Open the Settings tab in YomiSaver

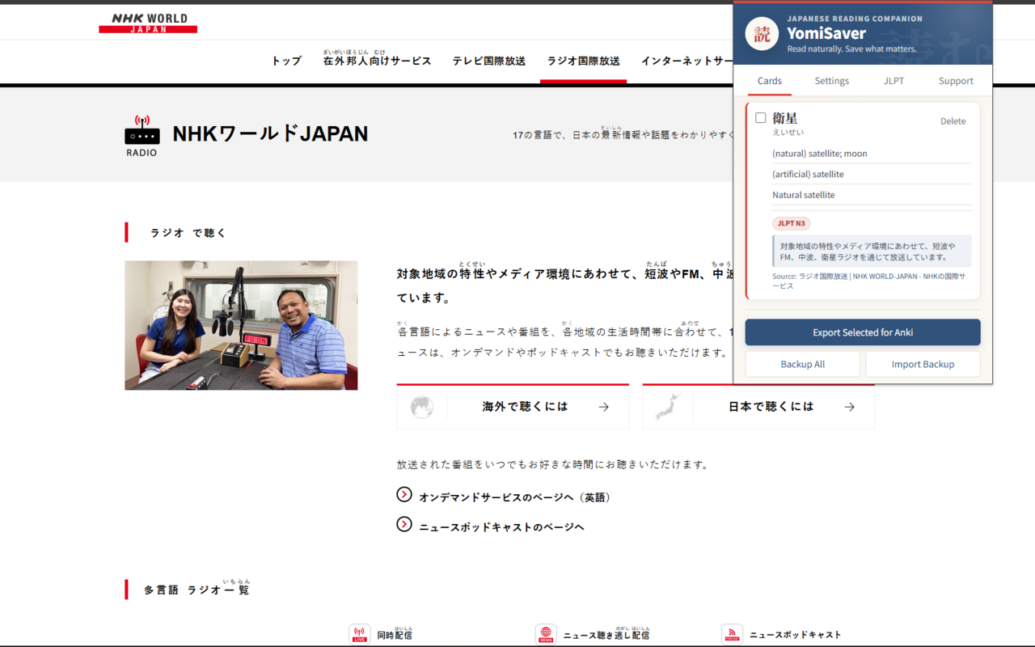(x=832, y=81)
